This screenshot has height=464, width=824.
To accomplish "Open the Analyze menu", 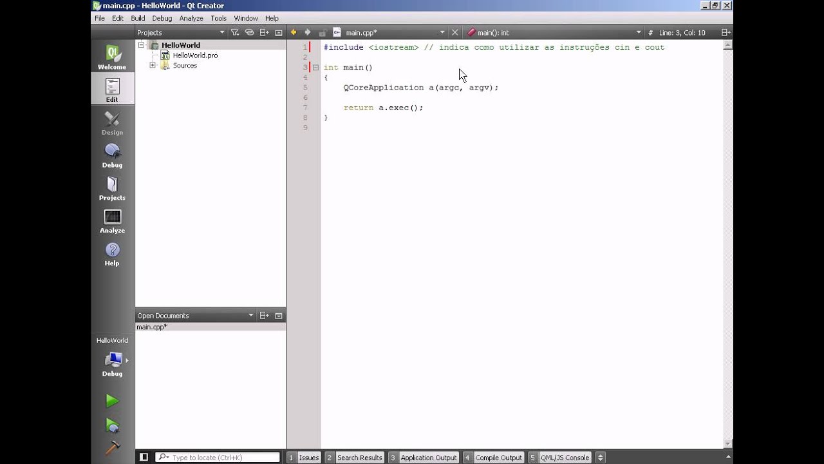I will (191, 19).
